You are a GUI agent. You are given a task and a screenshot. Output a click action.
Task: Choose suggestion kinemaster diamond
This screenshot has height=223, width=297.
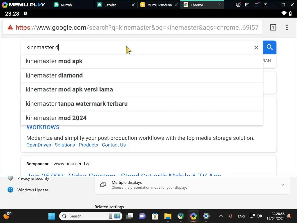[x=142, y=75]
